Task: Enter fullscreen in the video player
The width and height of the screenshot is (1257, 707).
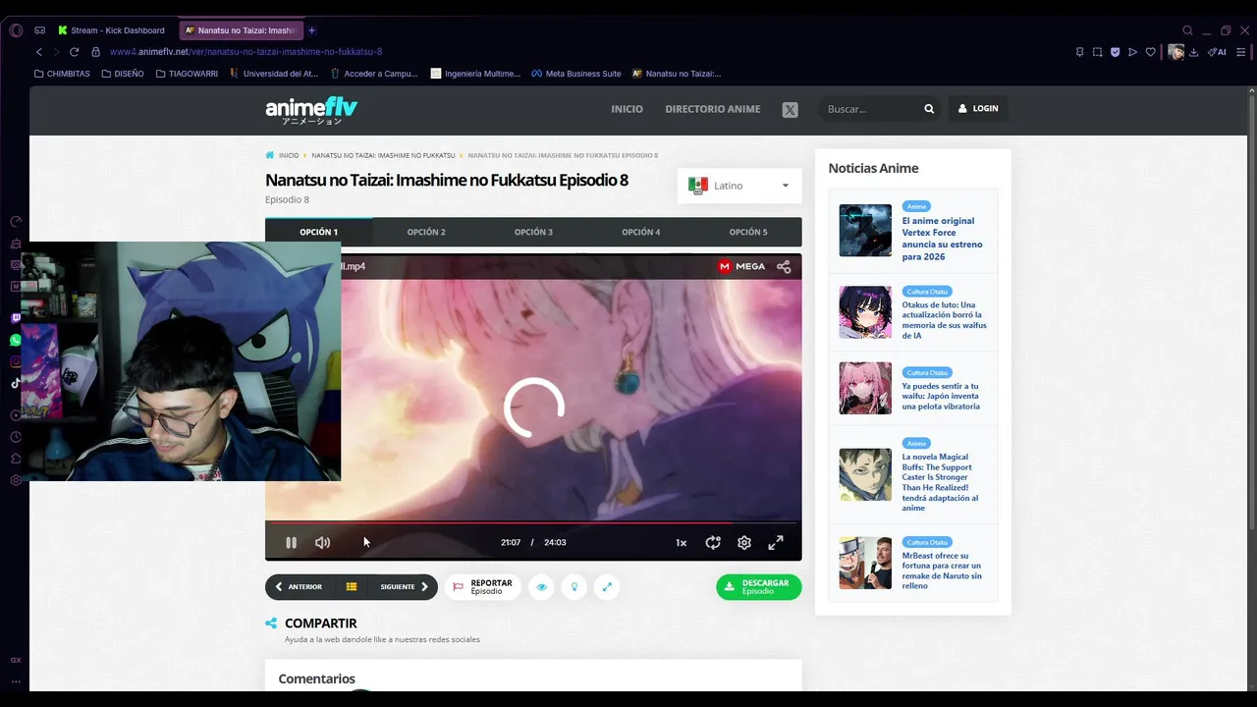Action: (x=776, y=542)
